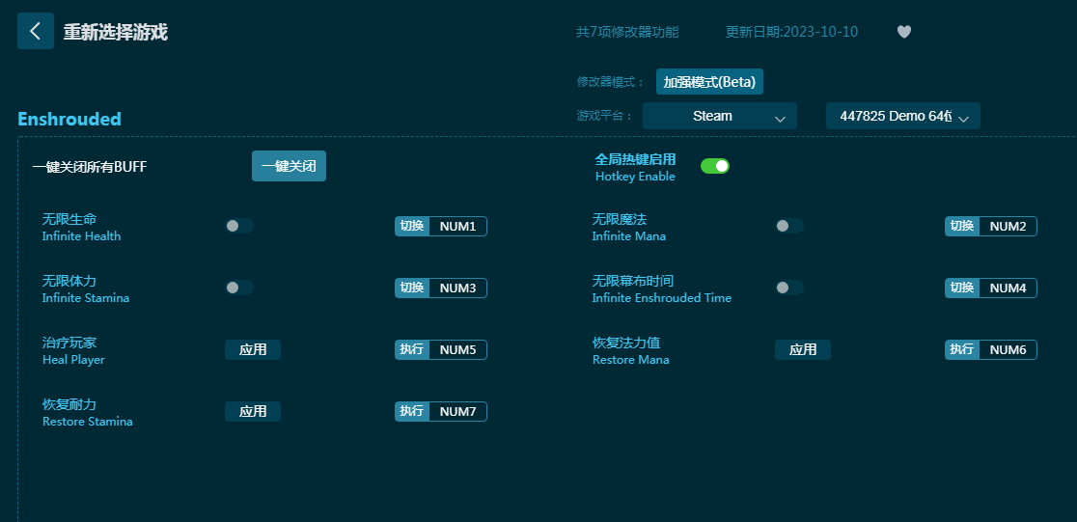This screenshot has width=1077, height=522.
Task: Change the NUM1 hotkey for Infinite Health
Action: click(x=457, y=226)
